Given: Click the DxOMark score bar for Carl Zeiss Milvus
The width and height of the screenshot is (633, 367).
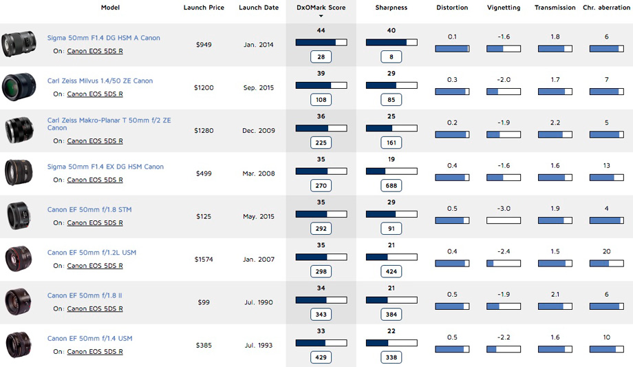Looking at the screenshot, I should tap(321, 85).
